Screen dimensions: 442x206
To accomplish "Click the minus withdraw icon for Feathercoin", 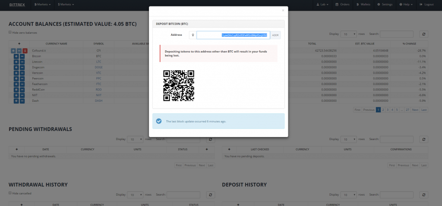I will [22, 84].
